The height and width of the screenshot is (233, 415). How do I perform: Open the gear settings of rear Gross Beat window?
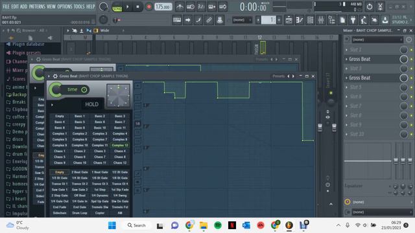tap(38, 60)
